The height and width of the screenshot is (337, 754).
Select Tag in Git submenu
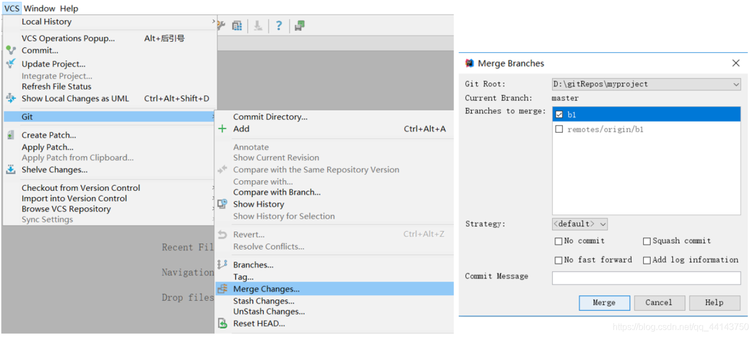click(x=243, y=277)
